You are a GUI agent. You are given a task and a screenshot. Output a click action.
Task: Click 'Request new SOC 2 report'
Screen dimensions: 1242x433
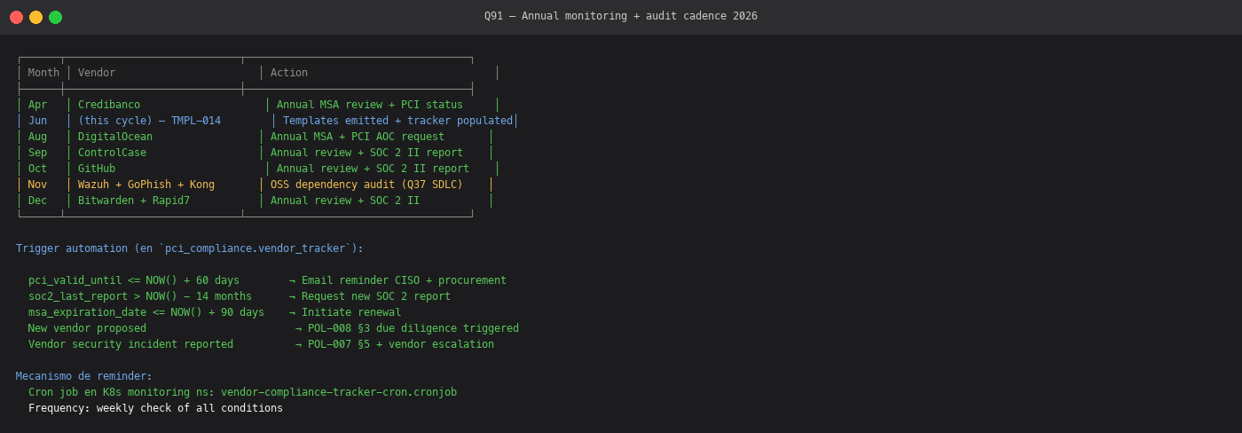pyautogui.click(x=376, y=296)
